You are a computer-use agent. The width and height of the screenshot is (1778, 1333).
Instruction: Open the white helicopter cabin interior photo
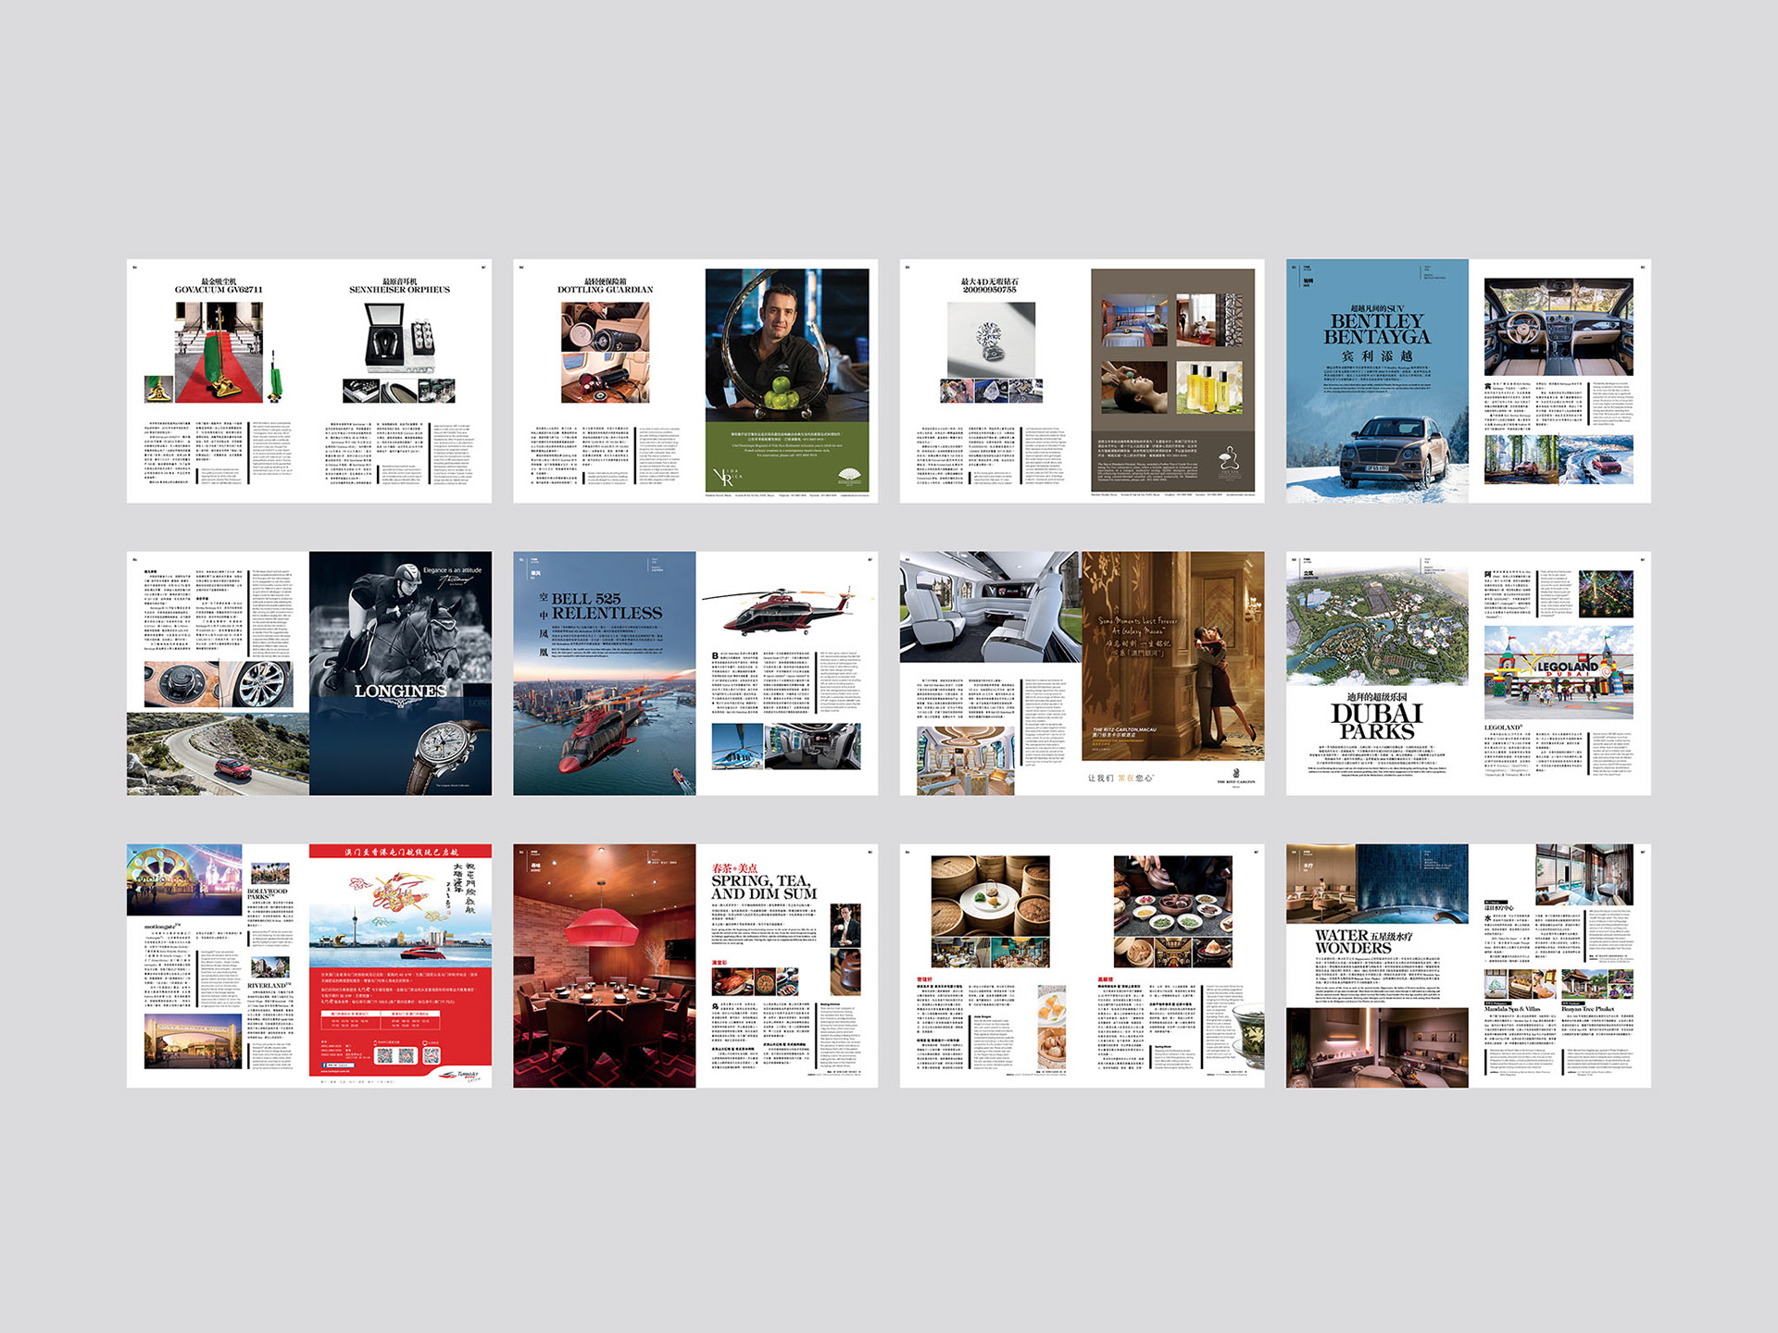pos(989,607)
